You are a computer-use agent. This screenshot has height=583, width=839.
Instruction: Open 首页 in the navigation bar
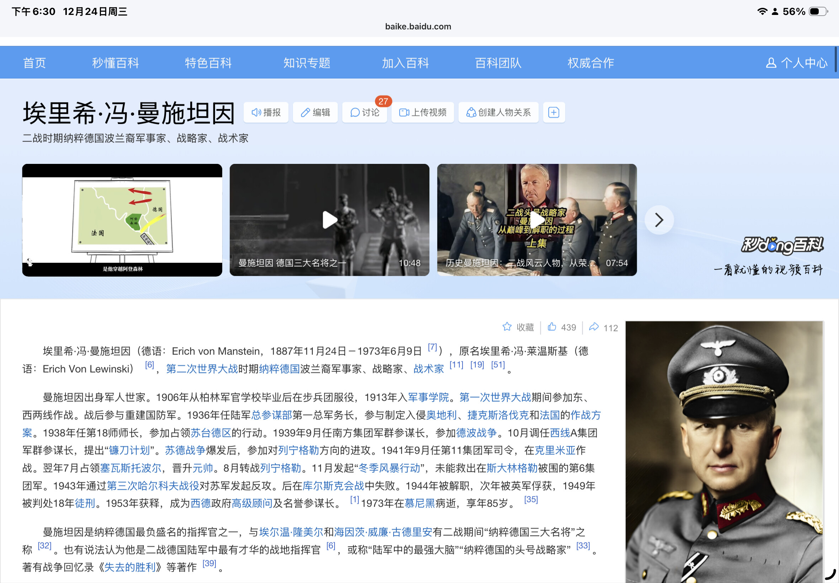click(x=34, y=63)
